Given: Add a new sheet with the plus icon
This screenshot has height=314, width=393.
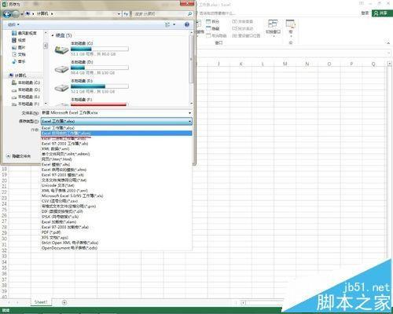Looking at the screenshot, I should pyautogui.click(x=64, y=302).
